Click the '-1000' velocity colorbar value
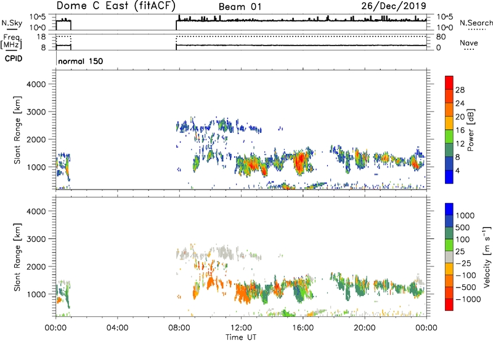The height and width of the screenshot is (341, 493). click(468, 299)
